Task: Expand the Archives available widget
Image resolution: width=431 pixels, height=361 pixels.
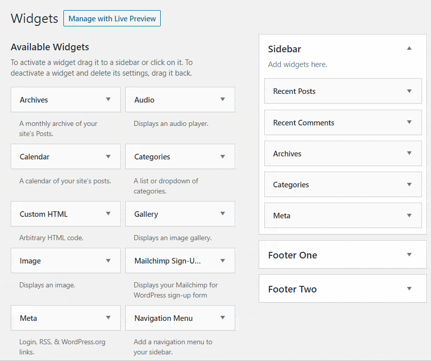Action: pos(109,100)
